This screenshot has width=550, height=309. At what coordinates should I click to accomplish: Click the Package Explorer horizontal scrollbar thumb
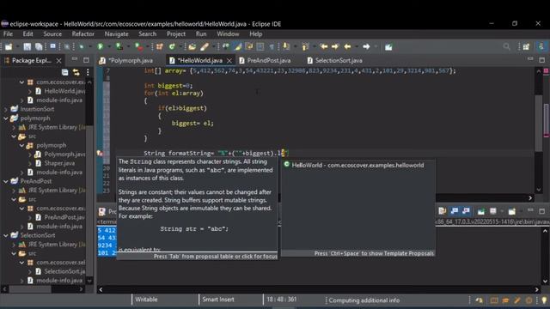click(30, 289)
